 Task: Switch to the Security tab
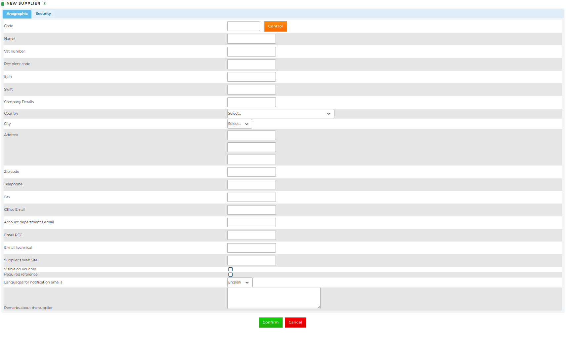43,14
